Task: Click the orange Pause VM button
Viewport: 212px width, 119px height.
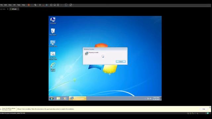Action: point(29,5)
